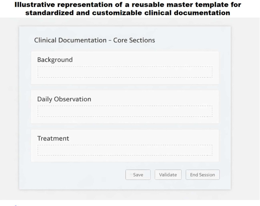Click into the Daily Observation input field
The image size is (260, 206).
(125, 111)
